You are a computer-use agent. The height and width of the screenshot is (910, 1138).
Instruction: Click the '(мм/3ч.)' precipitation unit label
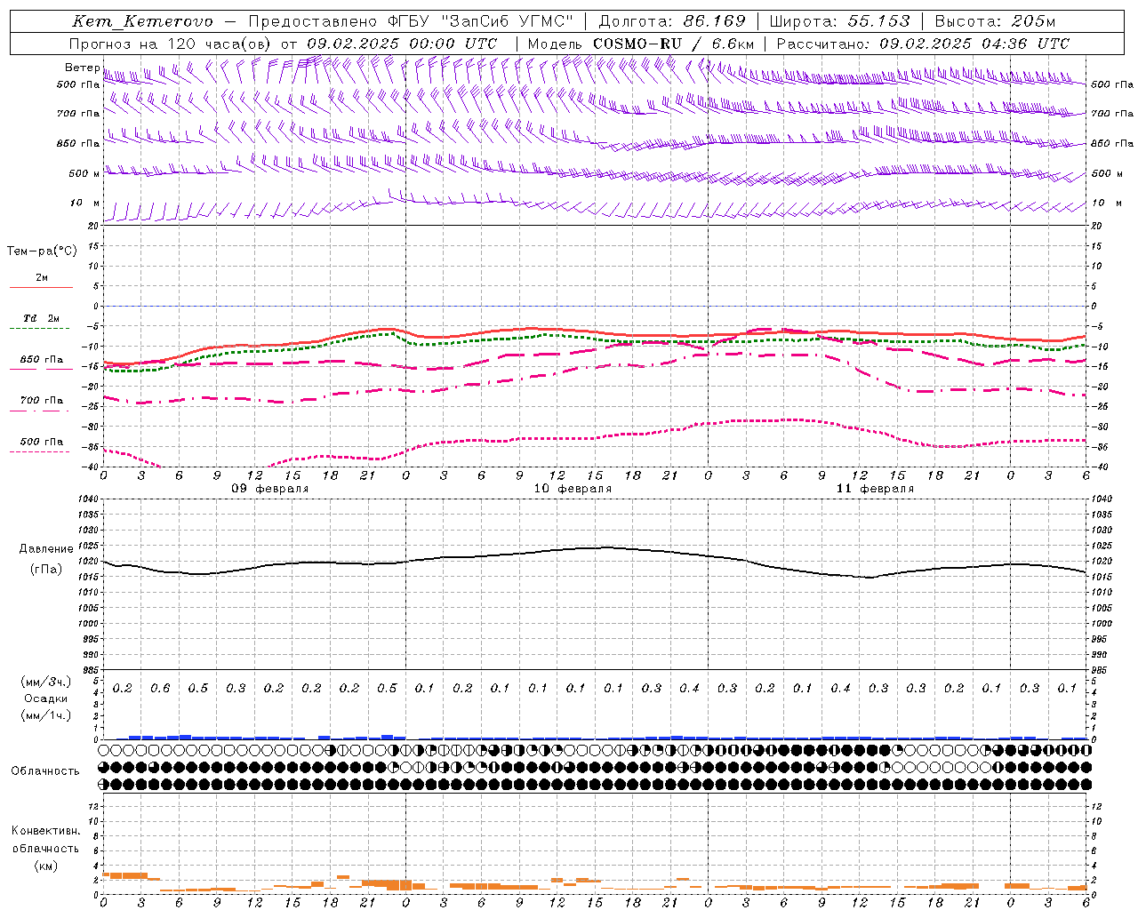[46, 682]
